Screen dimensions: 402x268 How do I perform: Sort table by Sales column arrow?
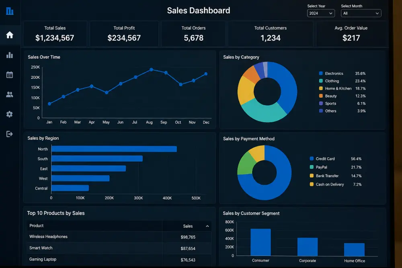207,226
